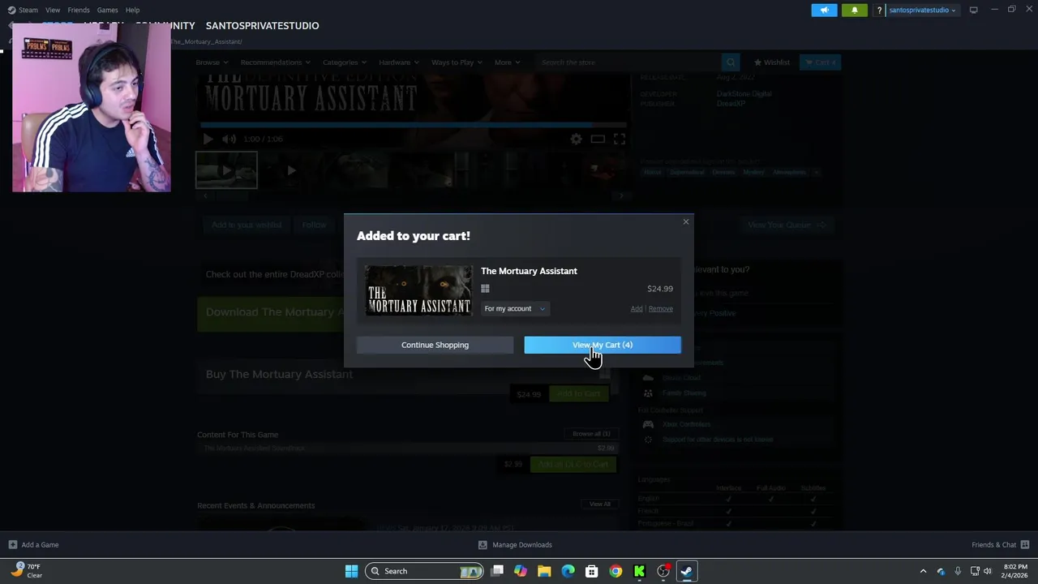Play the trailer video

coord(208,139)
